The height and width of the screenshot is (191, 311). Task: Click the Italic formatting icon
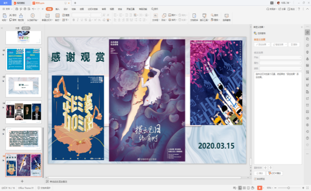78,20
